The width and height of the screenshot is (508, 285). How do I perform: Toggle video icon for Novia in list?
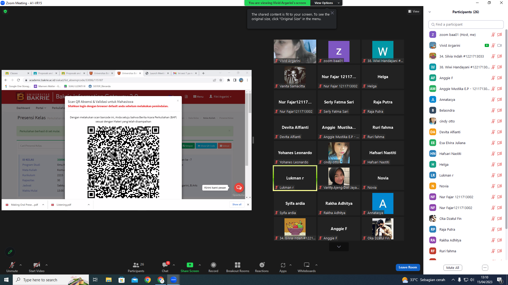[500, 186]
